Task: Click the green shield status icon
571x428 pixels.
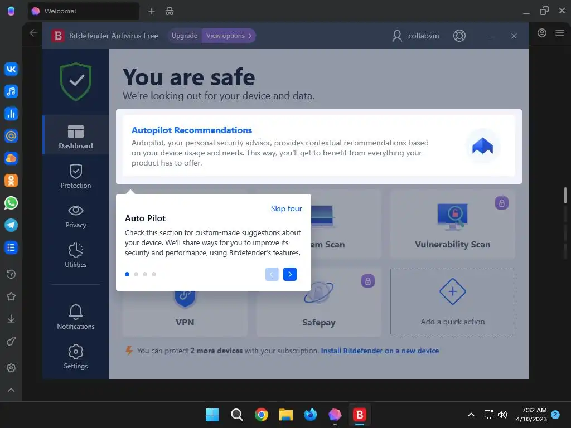Action: coord(76,81)
